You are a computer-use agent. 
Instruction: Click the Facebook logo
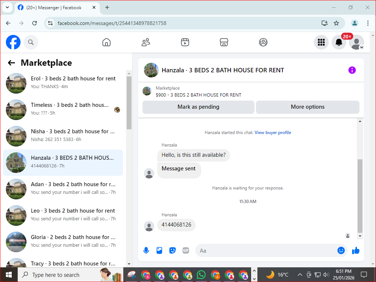pos(13,42)
